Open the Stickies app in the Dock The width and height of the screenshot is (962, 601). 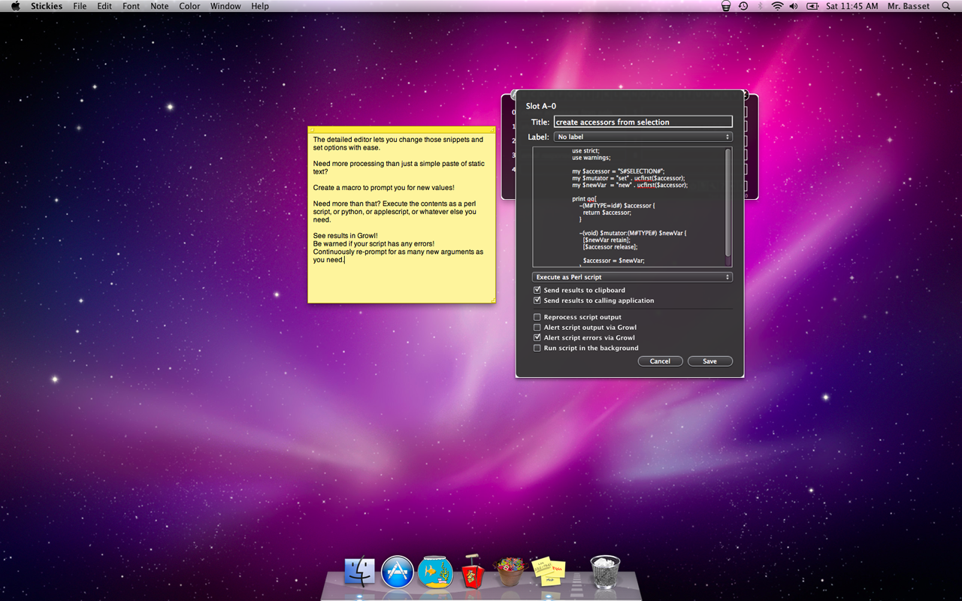pos(549,572)
